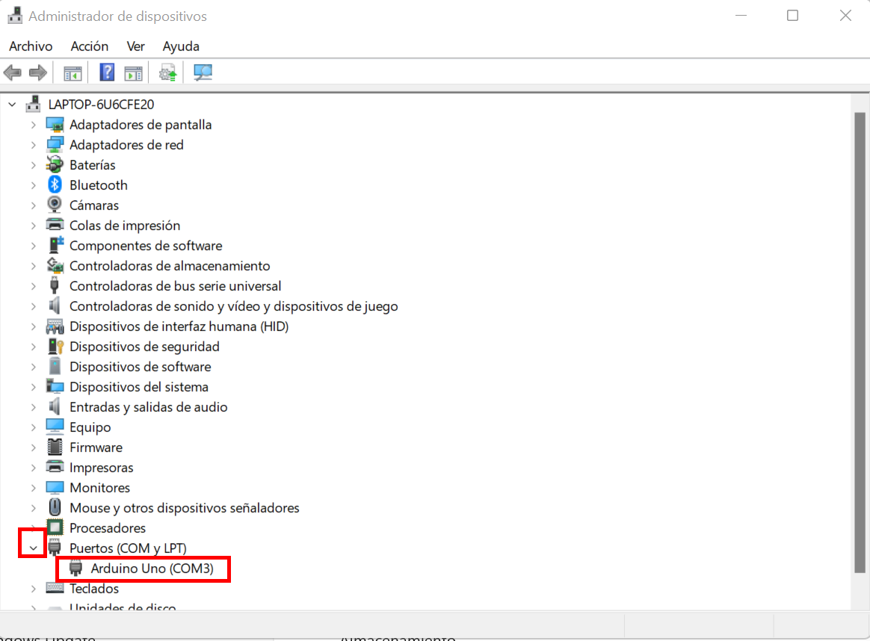Select the Arduino Uno (COM3) device
Image resolution: width=870 pixels, height=641 pixels.
click(x=152, y=569)
